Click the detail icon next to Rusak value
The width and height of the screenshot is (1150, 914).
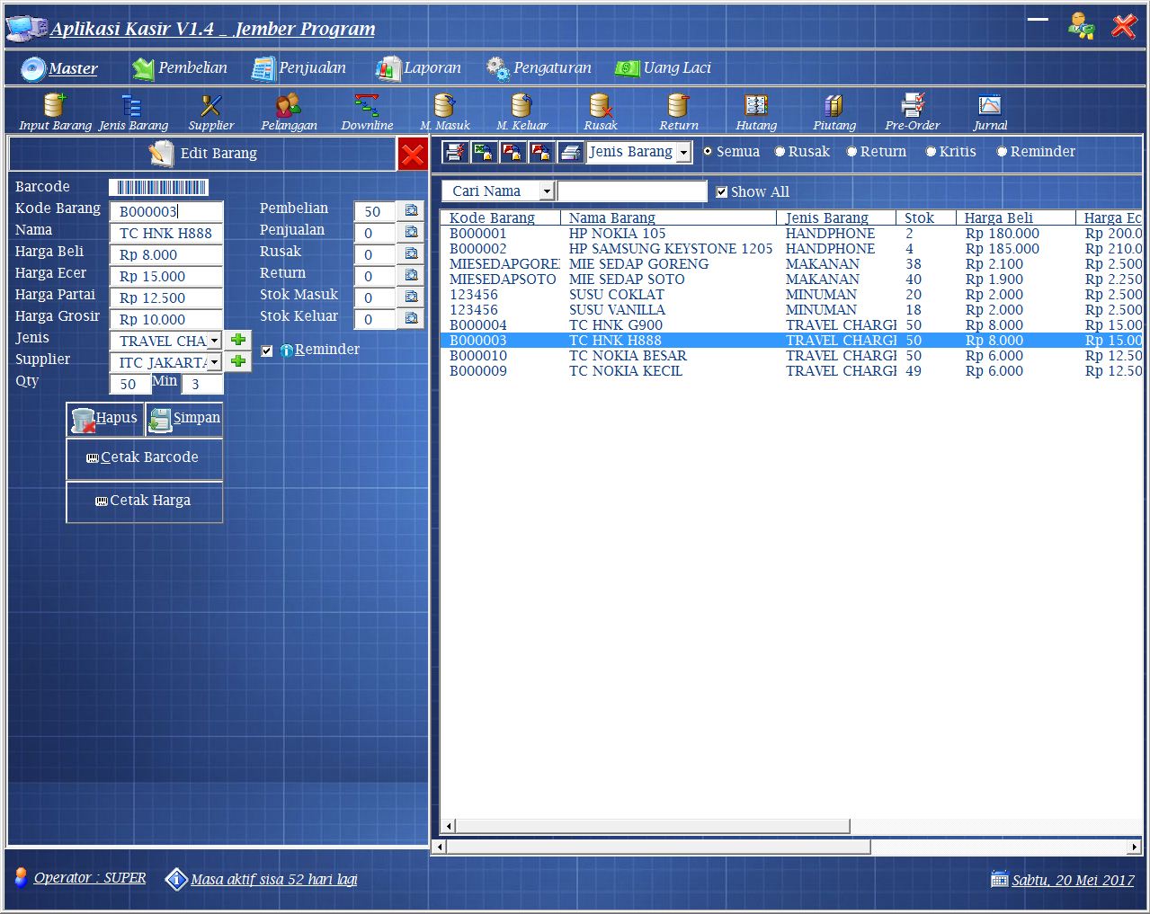[411, 253]
